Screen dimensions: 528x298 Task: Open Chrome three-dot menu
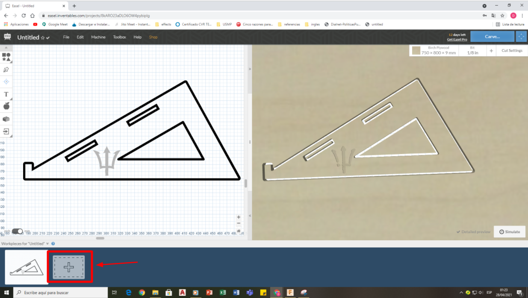(522, 15)
